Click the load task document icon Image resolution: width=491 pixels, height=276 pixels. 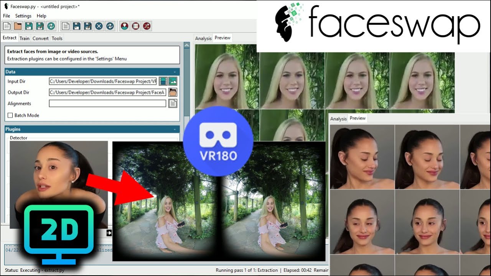(66, 26)
